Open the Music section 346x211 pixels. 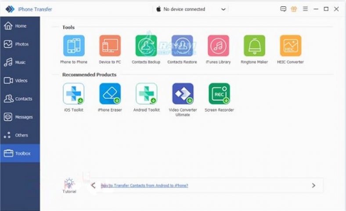coord(20,62)
